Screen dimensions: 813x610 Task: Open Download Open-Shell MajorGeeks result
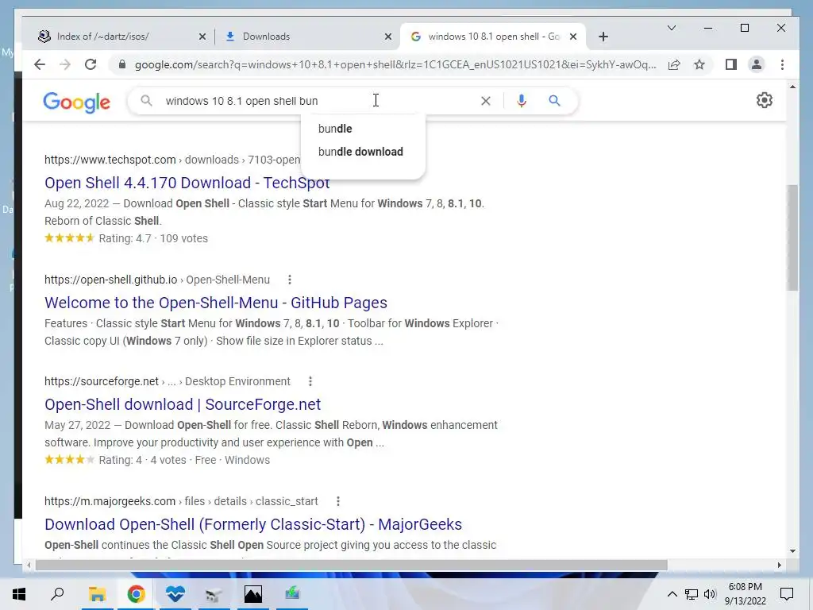tap(253, 524)
